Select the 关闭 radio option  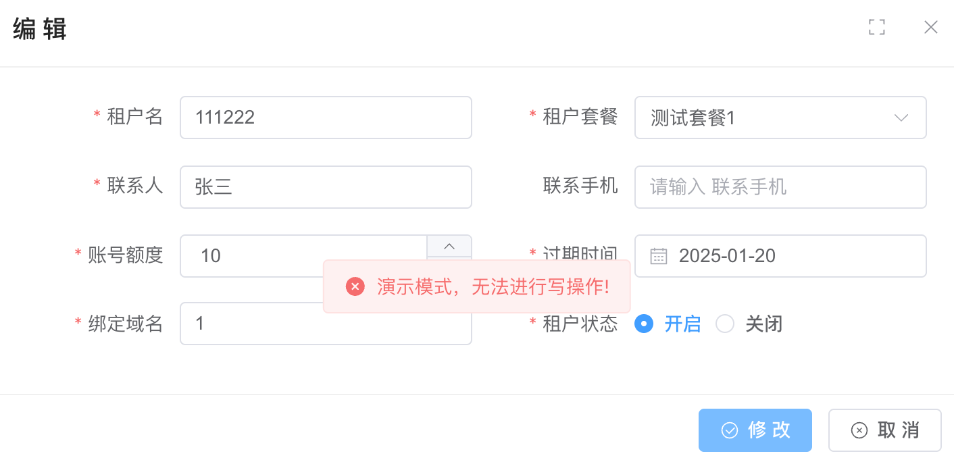point(725,324)
